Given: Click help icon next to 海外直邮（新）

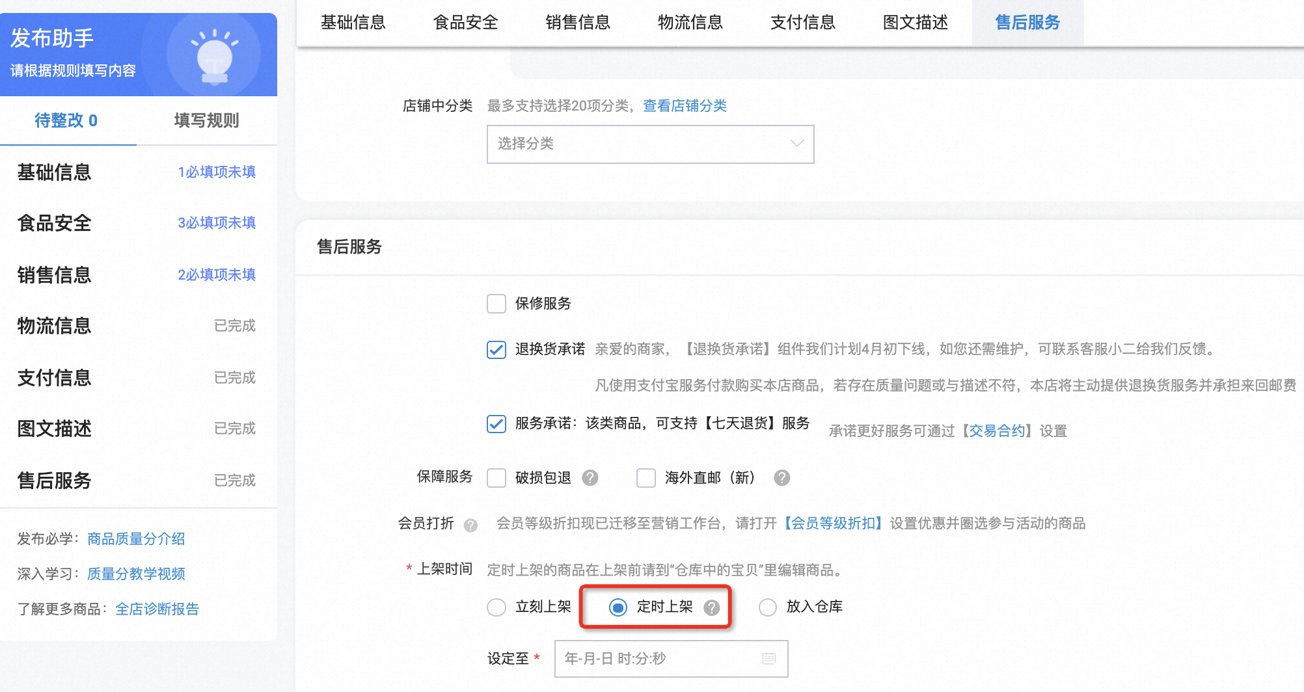Looking at the screenshot, I should 782,478.
